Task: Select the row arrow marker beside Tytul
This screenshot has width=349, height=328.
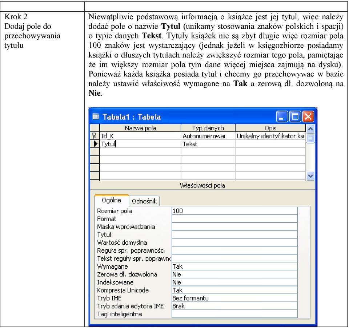Action: pyautogui.click(x=95, y=144)
